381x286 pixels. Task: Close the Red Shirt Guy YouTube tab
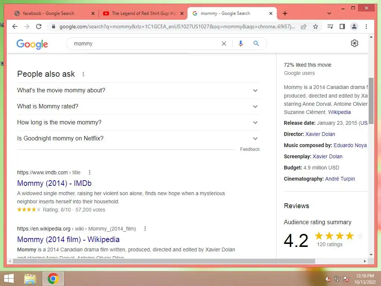click(x=182, y=14)
